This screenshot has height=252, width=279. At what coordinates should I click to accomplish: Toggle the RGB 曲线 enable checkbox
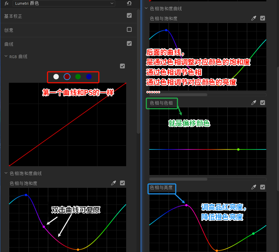(x=122, y=66)
